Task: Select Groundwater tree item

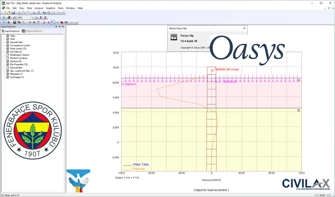Action: click(16, 68)
